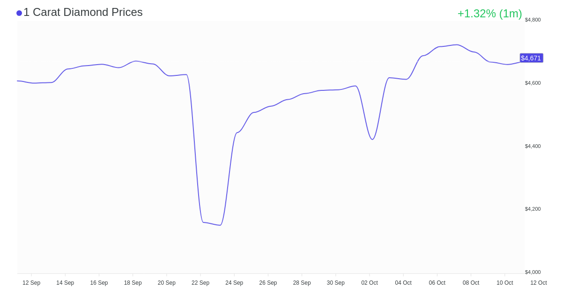562x295 pixels.
Task: Click the +1.32% (1m) change label
Action: pos(489,14)
